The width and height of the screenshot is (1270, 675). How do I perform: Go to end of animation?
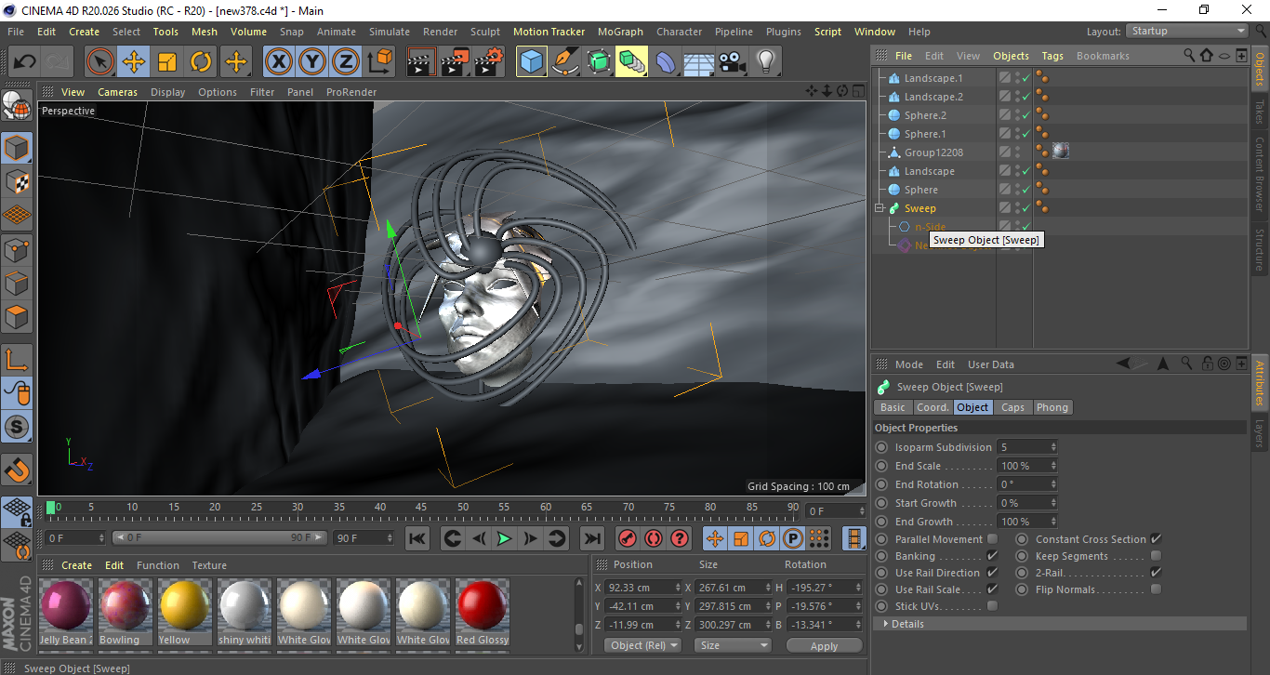point(591,538)
